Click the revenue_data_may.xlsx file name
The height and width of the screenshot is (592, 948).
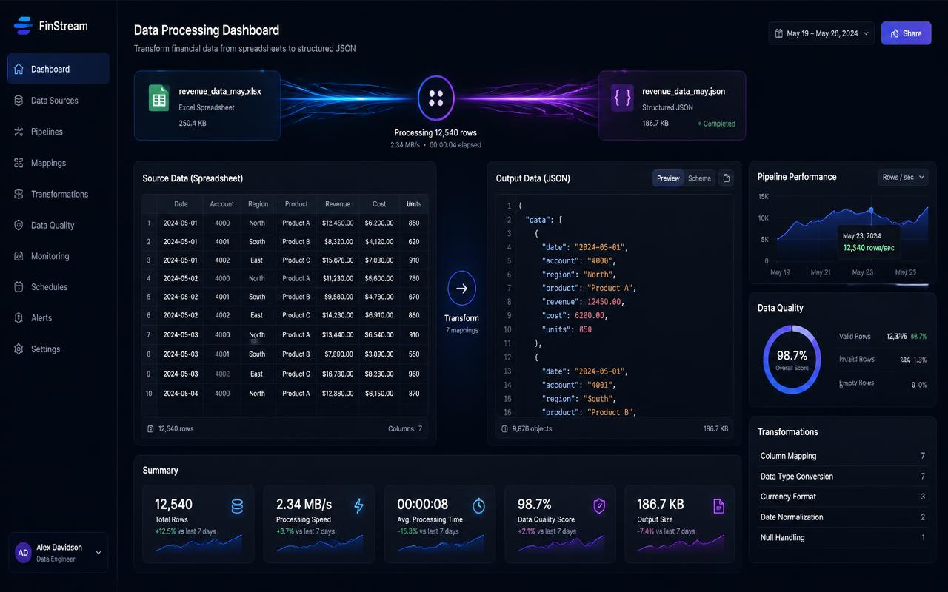point(220,92)
